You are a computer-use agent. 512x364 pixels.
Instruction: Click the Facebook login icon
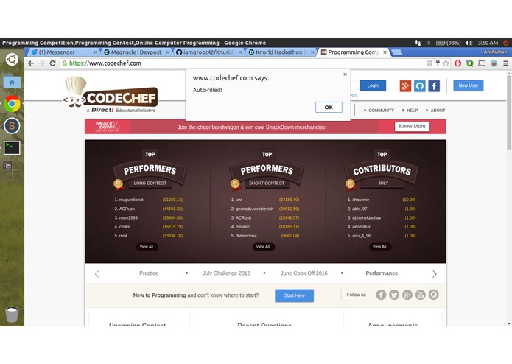(x=434, y=86)
